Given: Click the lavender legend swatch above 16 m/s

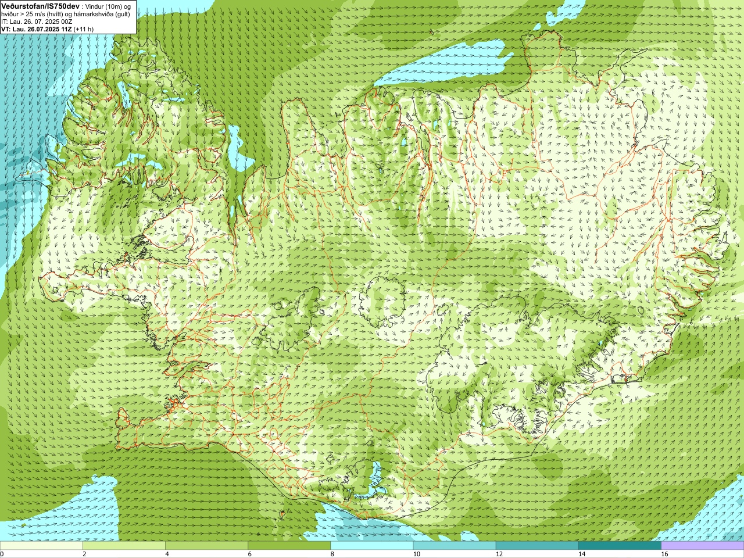Looking at the screenshot, I should click(x=703, y=546).
